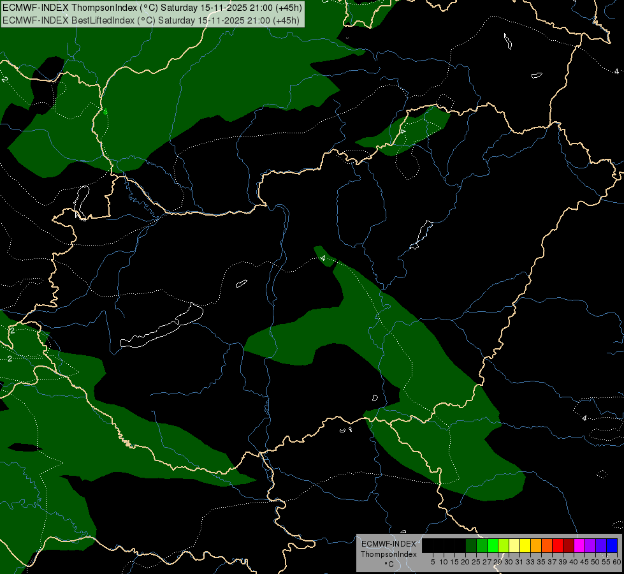Click the yellow-green 29-30 legend swatch
The width and height of the screenshot is (624, 574).
[504, 546]
